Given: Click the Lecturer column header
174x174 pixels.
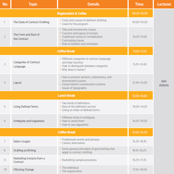Looking at the screenshot, I should click(x=164, y=4).
